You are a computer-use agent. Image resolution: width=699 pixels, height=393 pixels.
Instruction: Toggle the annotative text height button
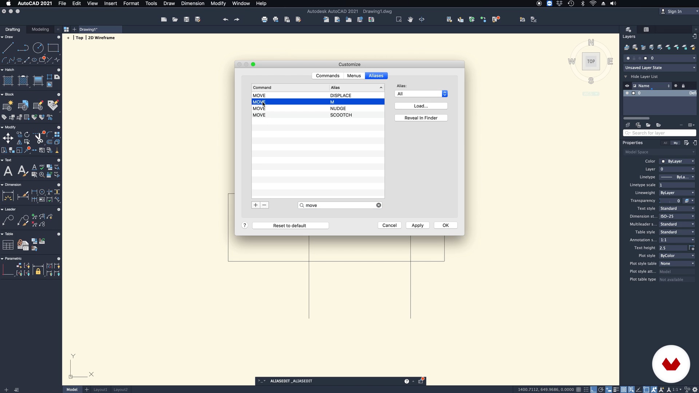[692, 248]
